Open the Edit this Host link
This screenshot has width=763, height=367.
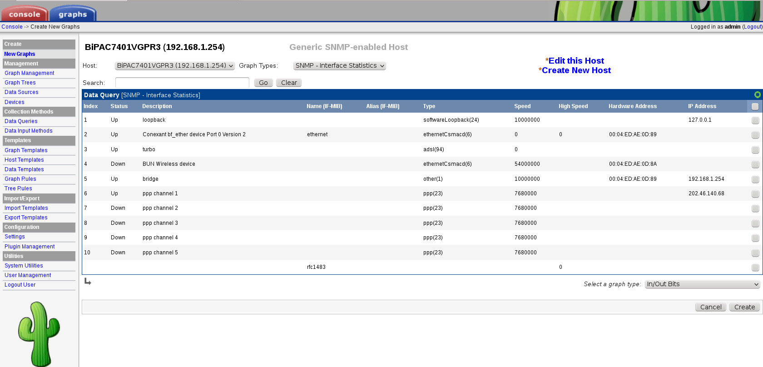click(576, 60)
